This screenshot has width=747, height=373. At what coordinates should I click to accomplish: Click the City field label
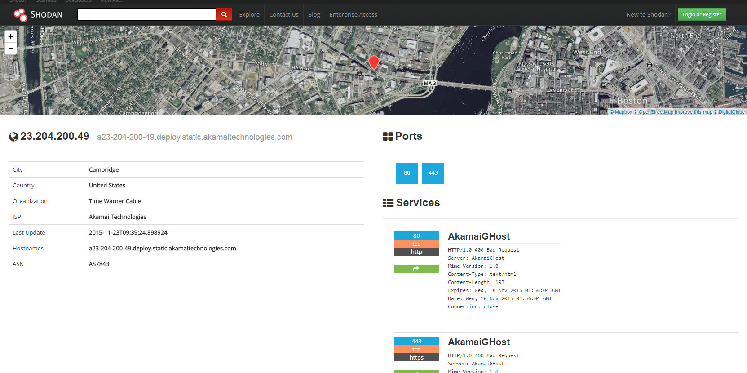(18, 169)
